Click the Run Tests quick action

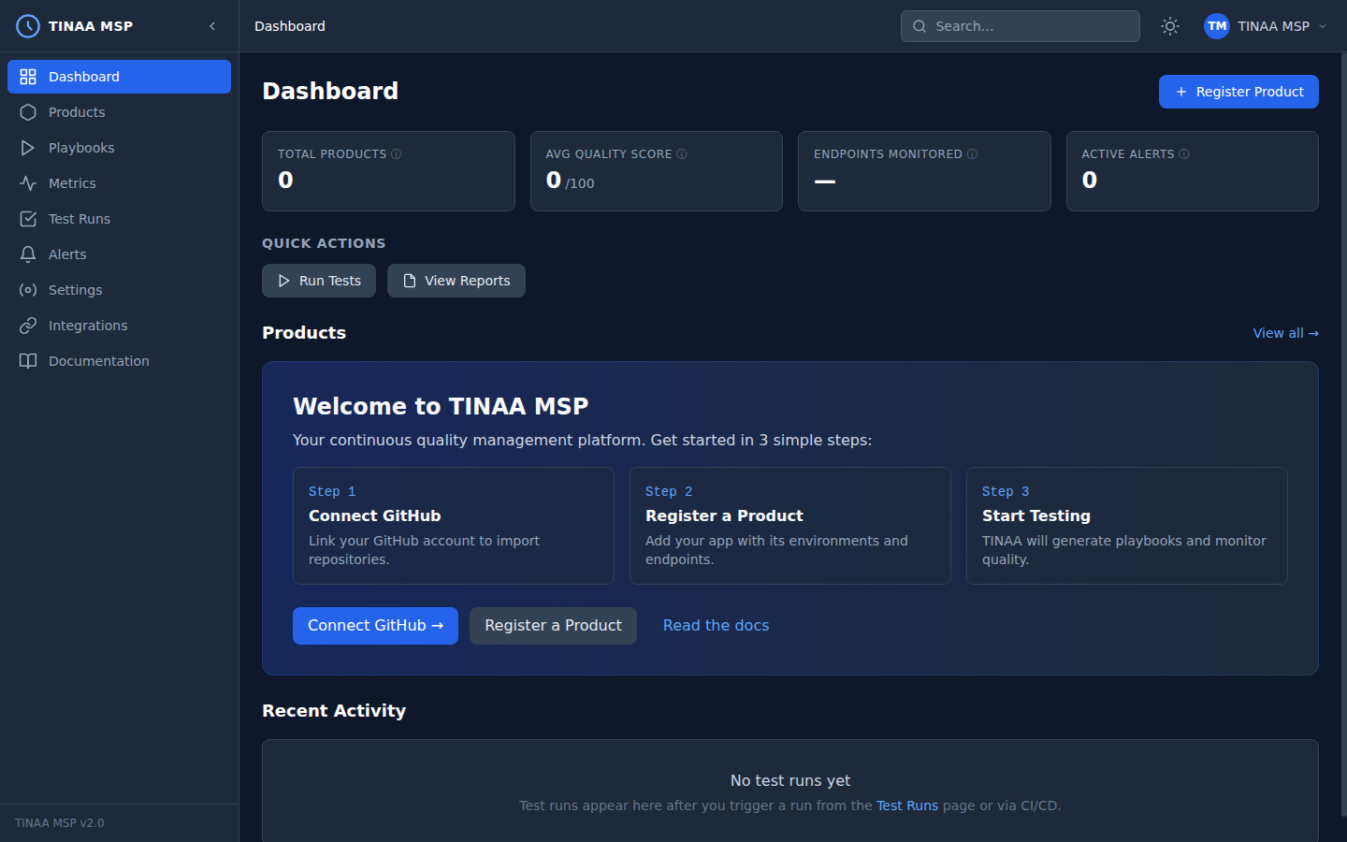(319, 281)
